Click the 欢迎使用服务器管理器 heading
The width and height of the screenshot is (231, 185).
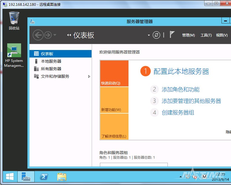(x=120, y=52)
